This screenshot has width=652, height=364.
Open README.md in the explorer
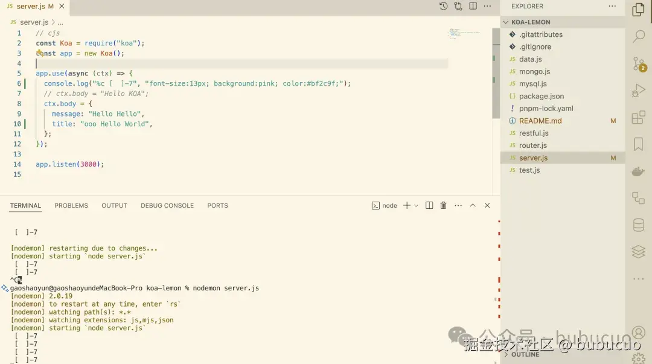tap(562, 121)
